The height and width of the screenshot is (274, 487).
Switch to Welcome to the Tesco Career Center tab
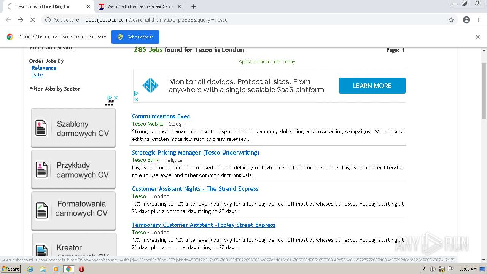(139, 6)
